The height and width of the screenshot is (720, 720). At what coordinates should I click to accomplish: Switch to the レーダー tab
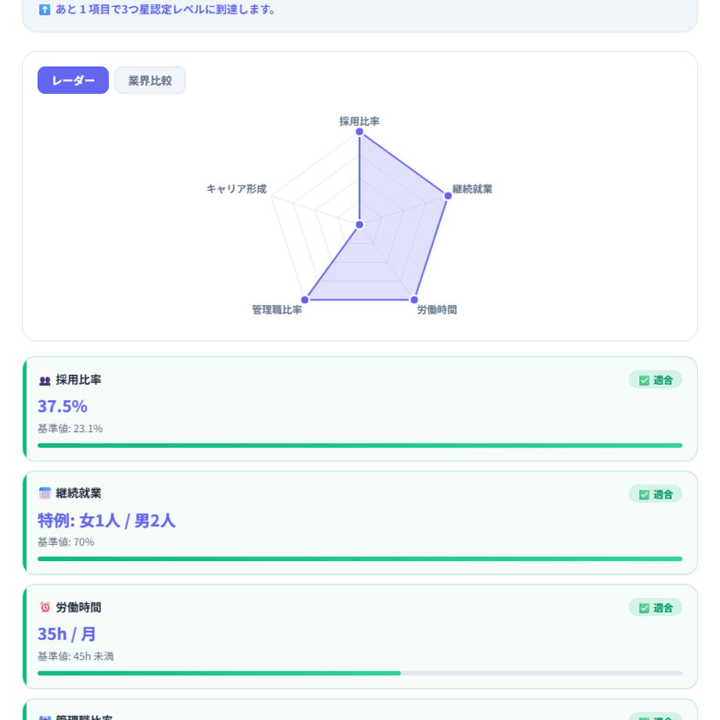(73, 81)
